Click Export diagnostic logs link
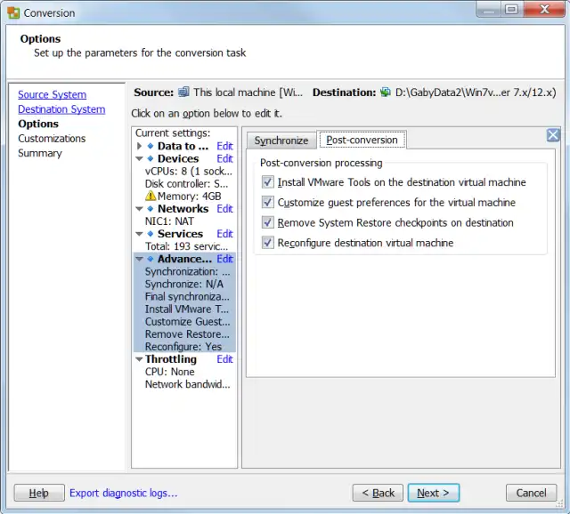The image size is (570, 514). click(x=123, y=493)
